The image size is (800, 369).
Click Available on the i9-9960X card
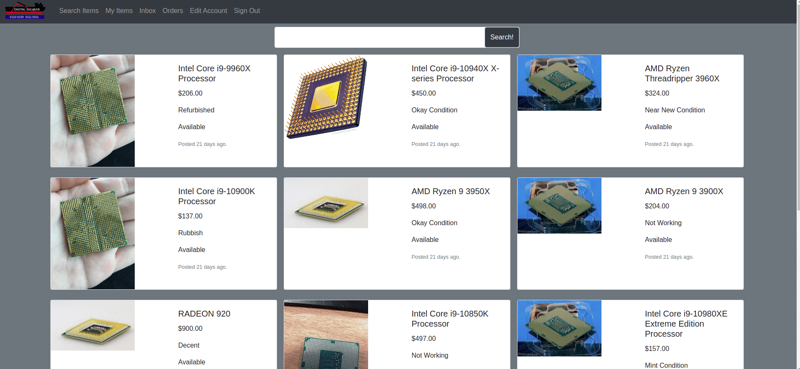[x=192, y=127]
